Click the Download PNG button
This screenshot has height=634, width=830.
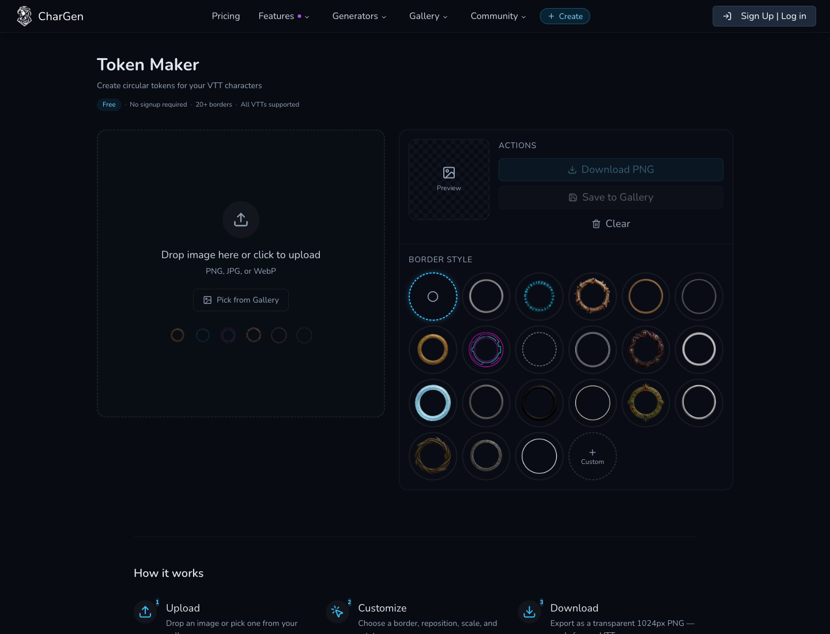coord(611,169)
